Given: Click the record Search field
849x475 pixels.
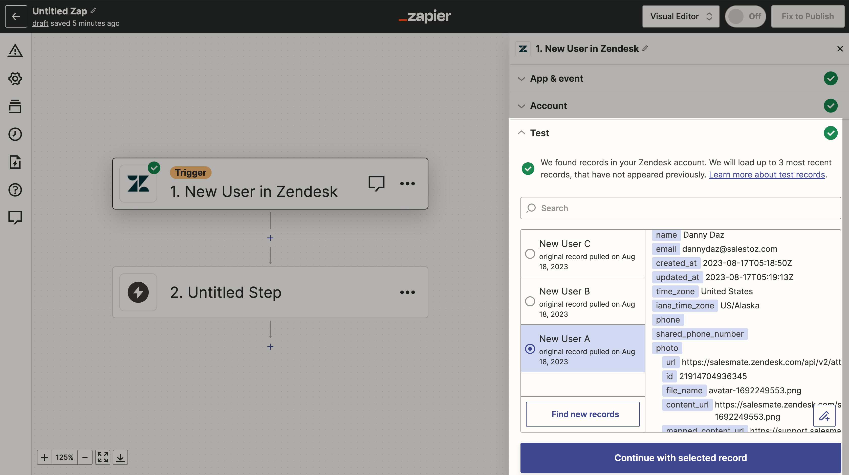Looking at the screenshot, I should pyautogui.click(x=681, y=208).
